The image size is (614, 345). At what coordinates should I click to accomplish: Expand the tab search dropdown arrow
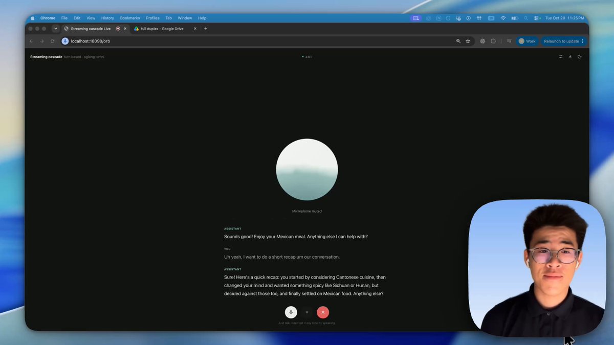56,29
